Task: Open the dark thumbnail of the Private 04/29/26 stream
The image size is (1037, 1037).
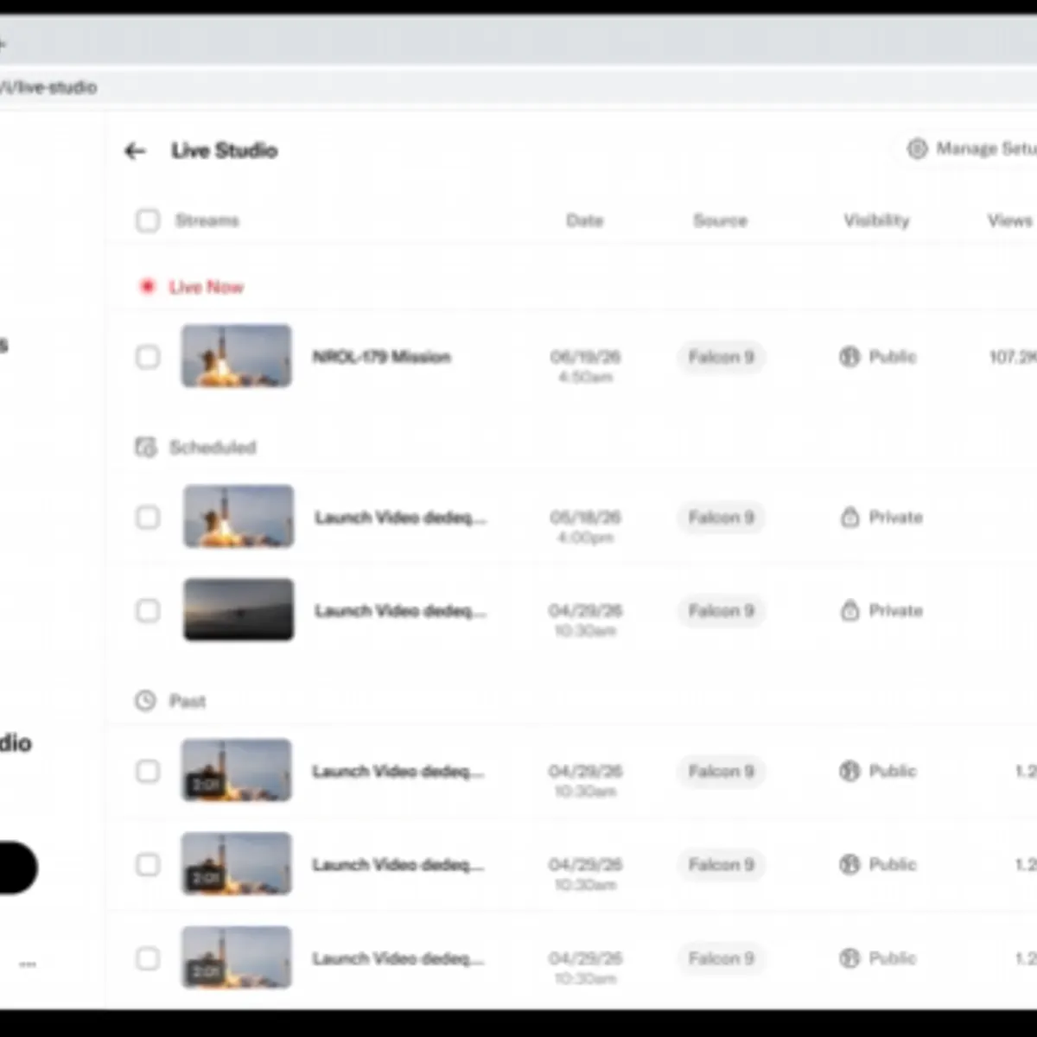Action: pyautogui.click(x=239, y=610)
